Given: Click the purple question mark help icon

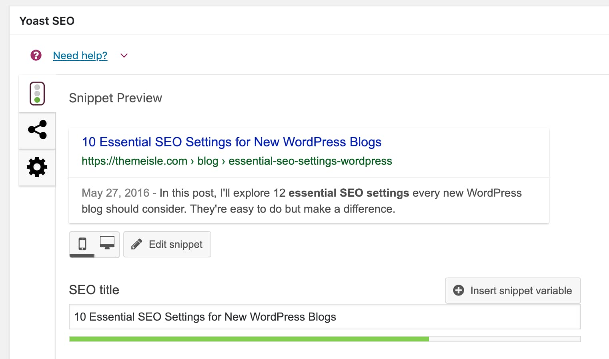Looking at the screenshot, I should click(36, 55).
